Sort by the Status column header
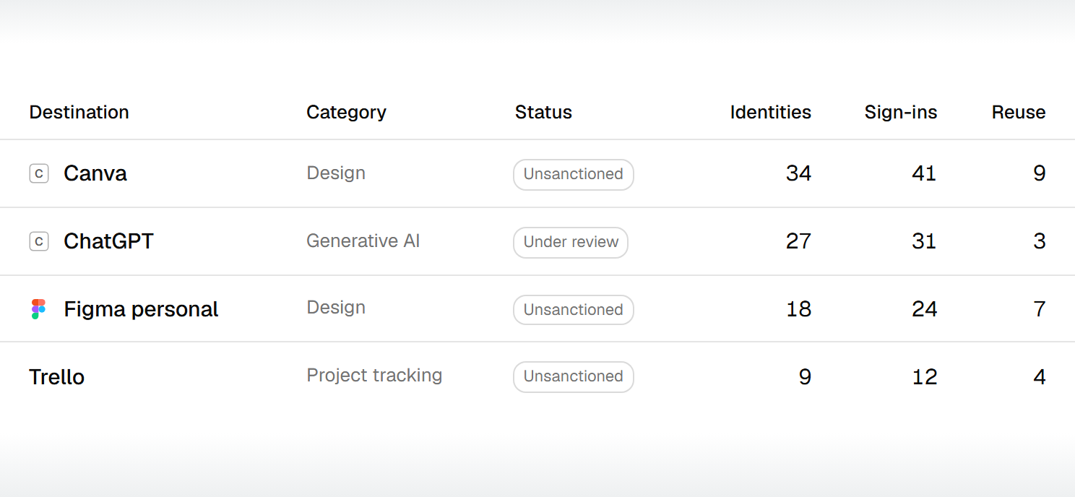The width and height of the screenshot is (1075, 497). (x=543, y=112)
